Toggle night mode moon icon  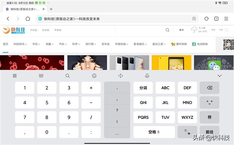point(227,30)
